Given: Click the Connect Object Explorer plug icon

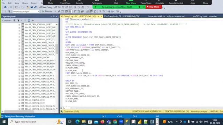Looking at the screenshot, I should (x=14, y=20).
